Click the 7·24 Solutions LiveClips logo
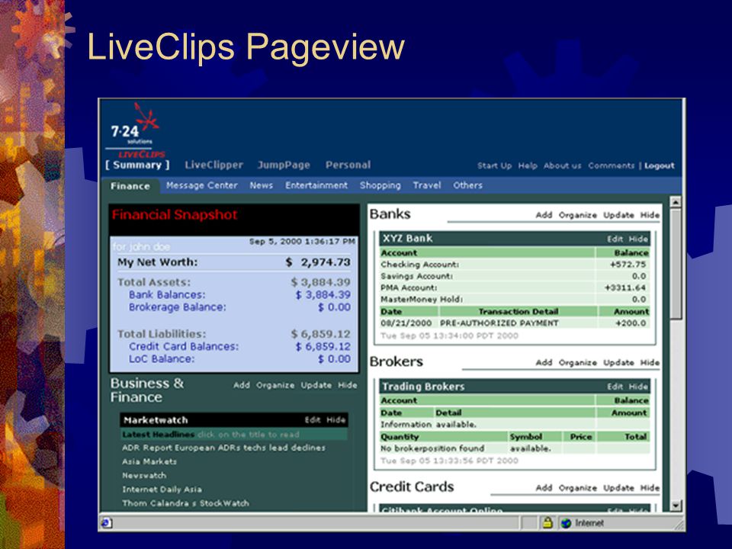This screenshot has width=732, height=549. 136,130
